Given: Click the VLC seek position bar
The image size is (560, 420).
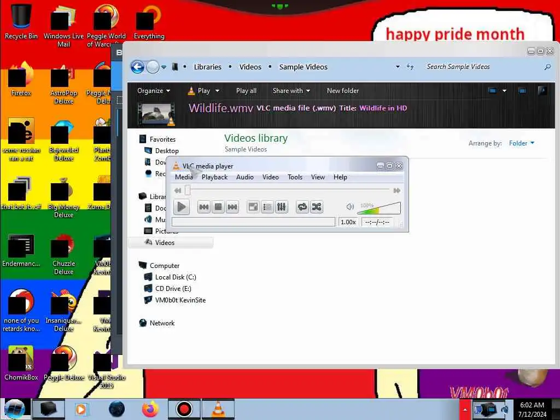Looking at the screenshot, I should click(288, 190).
